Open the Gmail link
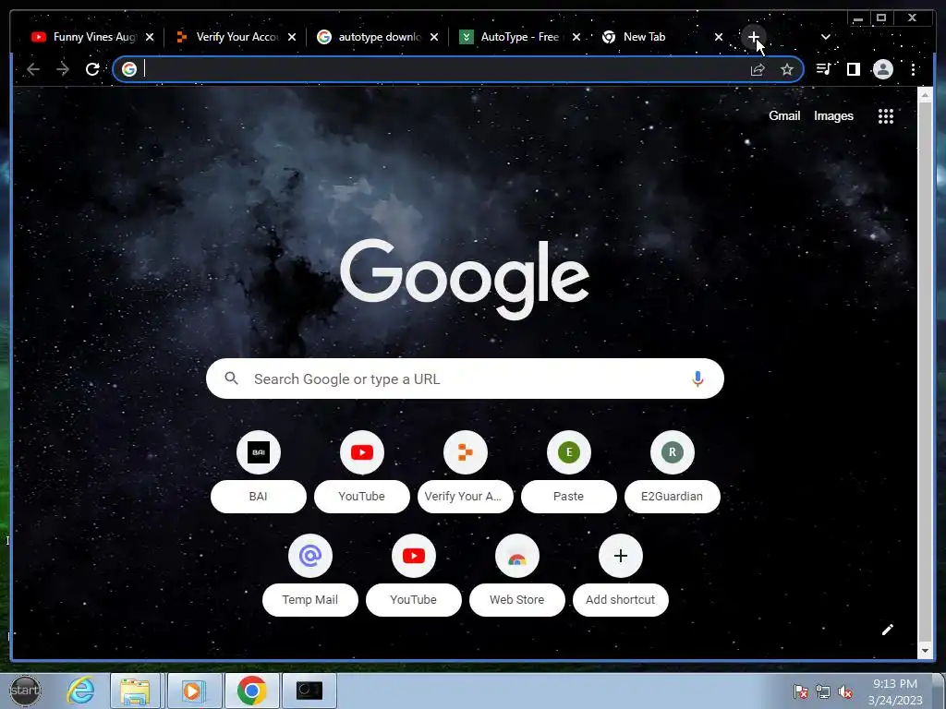This screenshot has height=709, width=946. [x=784, y=115]
